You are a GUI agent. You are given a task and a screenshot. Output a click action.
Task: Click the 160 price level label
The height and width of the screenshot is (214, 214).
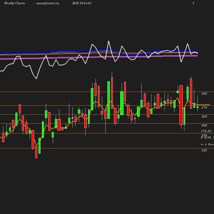204,125
